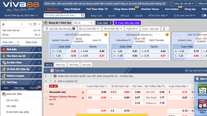Click the Cược Xiên May Mắn button
207x116 pixels.
tap(127, 23)
